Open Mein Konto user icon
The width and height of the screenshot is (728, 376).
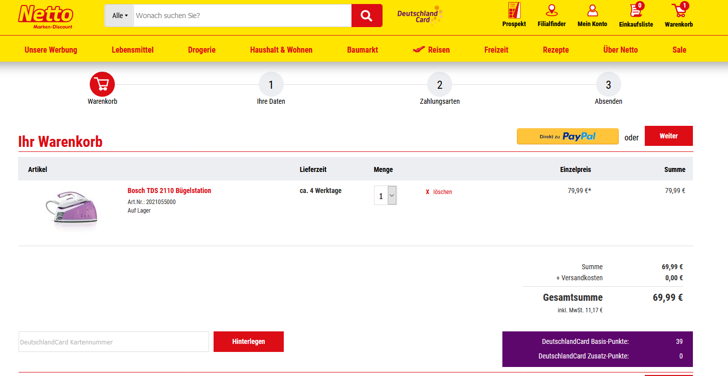tap(592, 11)
